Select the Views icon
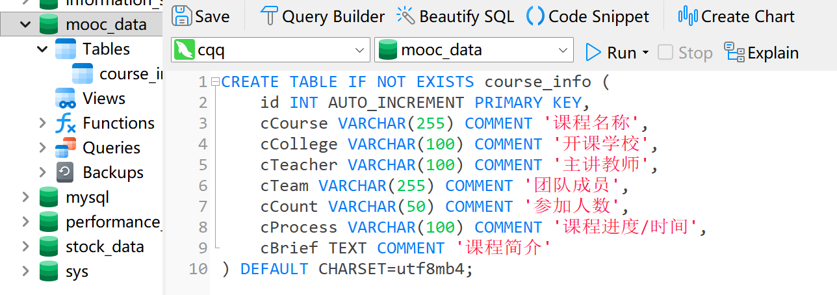 click(x=66, y=99)
